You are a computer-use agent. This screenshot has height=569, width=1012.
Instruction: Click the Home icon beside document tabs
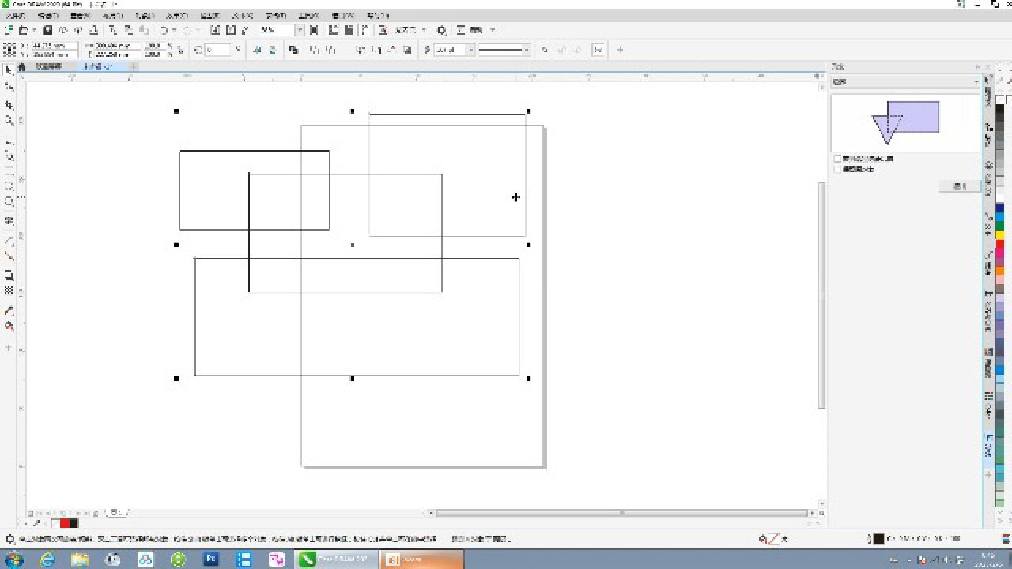(x=22, y=67)
